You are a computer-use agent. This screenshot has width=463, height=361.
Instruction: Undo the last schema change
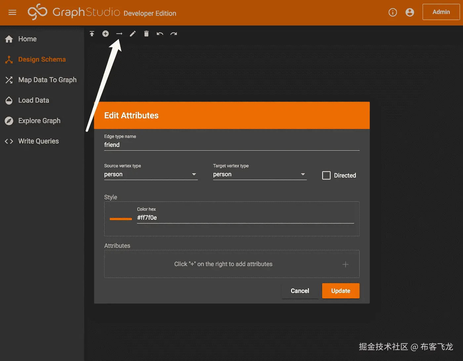pos(160,34)
